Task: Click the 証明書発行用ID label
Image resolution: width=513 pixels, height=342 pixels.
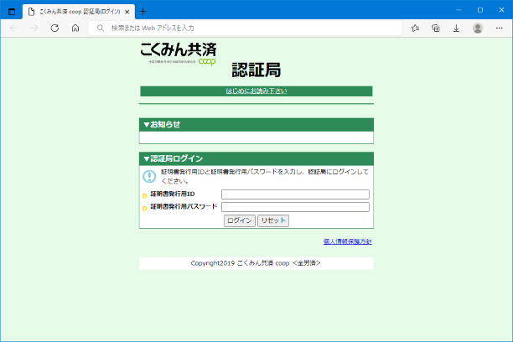Action: [173, 194]
